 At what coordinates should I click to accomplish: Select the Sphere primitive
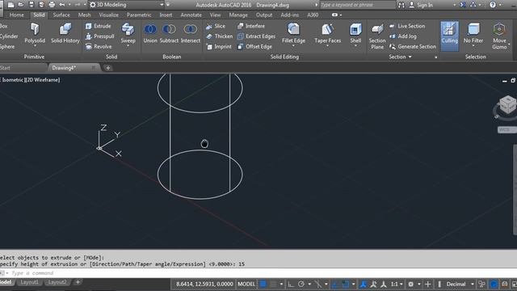[x=7, y=47]
